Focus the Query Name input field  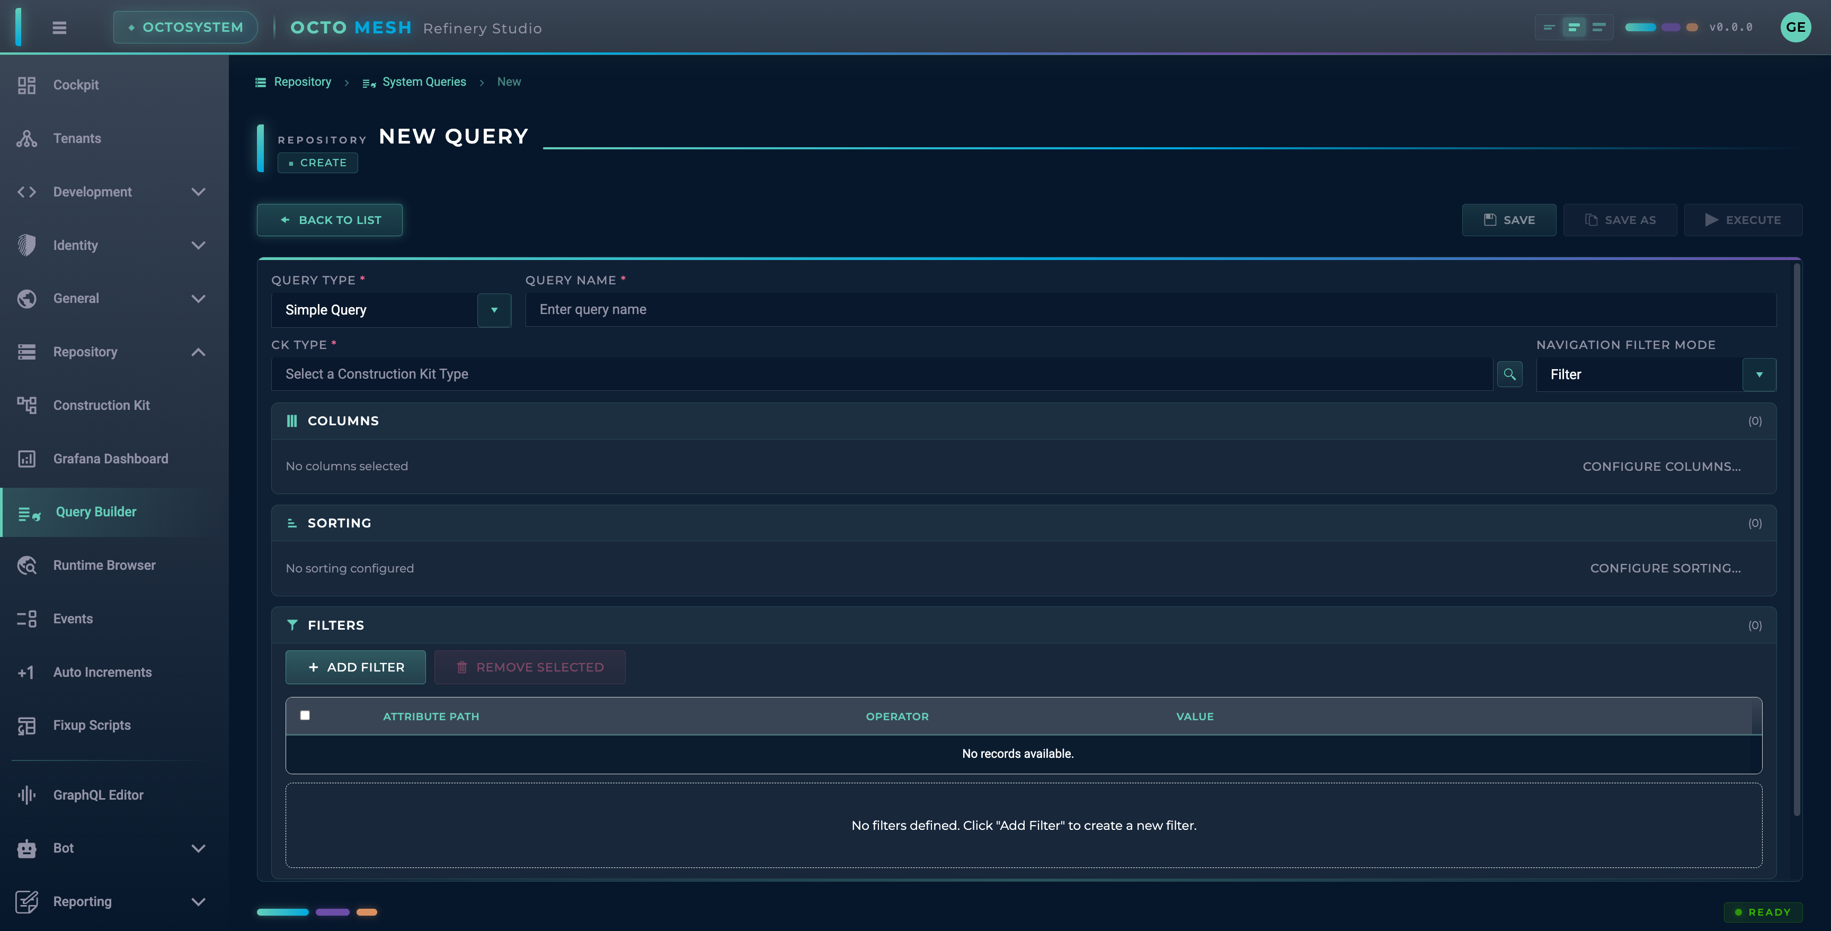(1151, 310)
